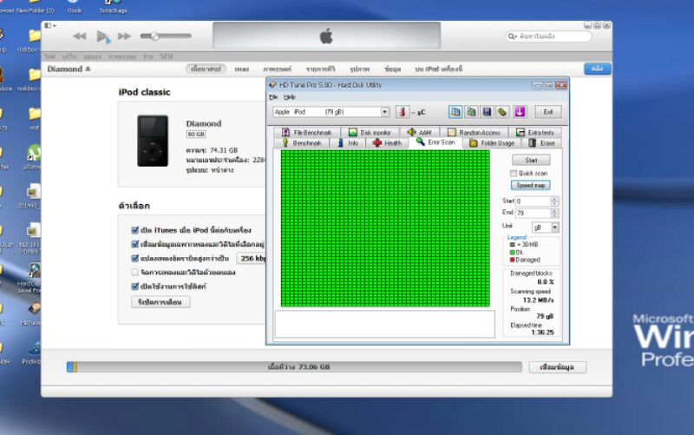Open the 256 kbps bitrate dropdown

252,258
